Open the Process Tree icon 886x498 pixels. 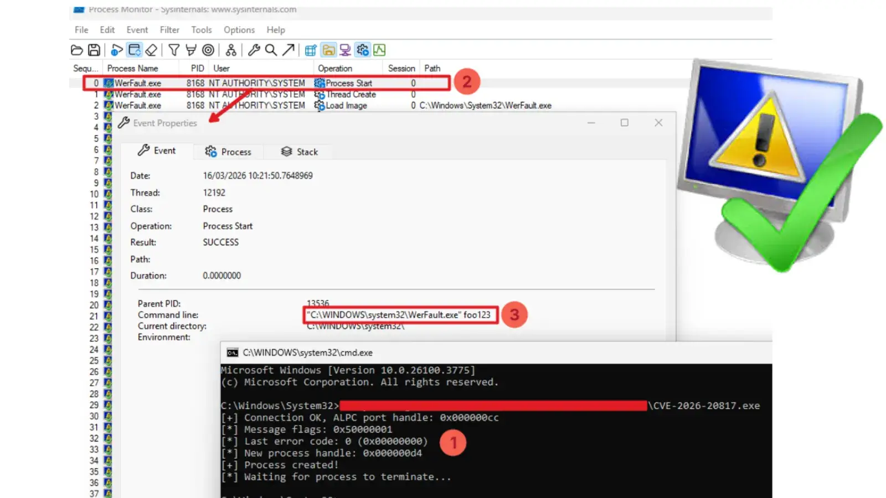[x=231, y=50]
